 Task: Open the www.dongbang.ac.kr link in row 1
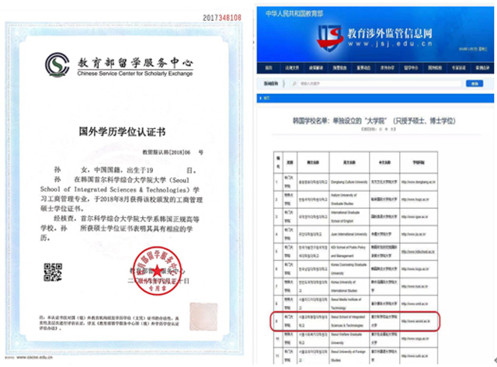click(419, 182)
